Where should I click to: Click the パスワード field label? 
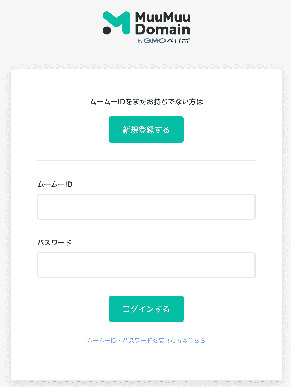[54, 243]
